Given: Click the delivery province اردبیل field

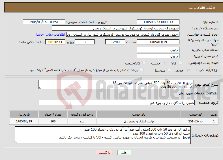Looking at the screenshot, I should [x=158, y=49].
